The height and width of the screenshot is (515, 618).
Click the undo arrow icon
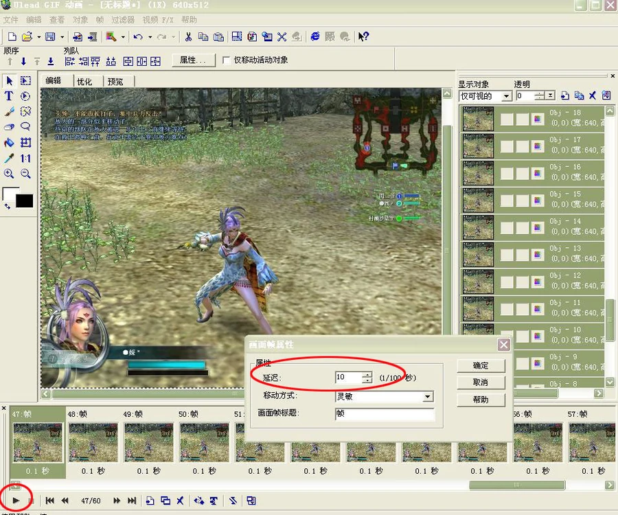click(x=138, y=36)
